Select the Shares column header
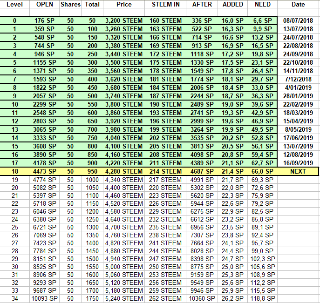The image size is (320, 303). [x=70, y=4]
